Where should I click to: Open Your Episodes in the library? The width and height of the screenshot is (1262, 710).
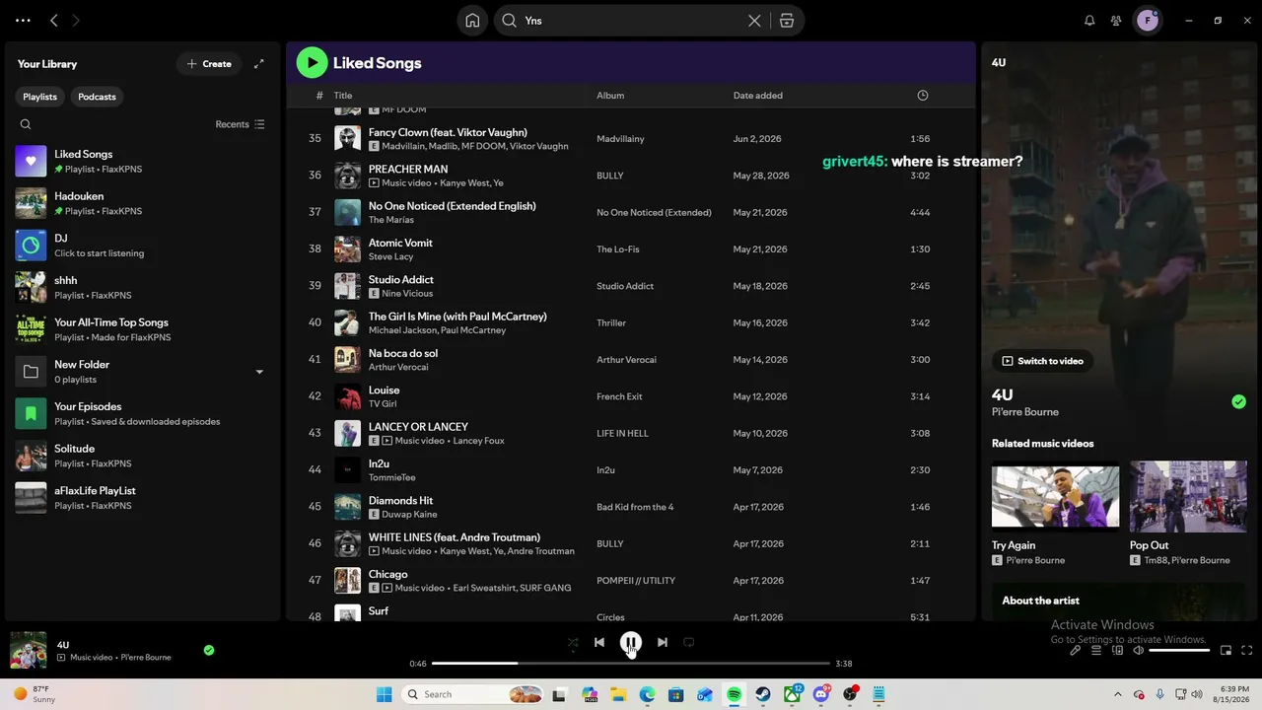point(141,413)
